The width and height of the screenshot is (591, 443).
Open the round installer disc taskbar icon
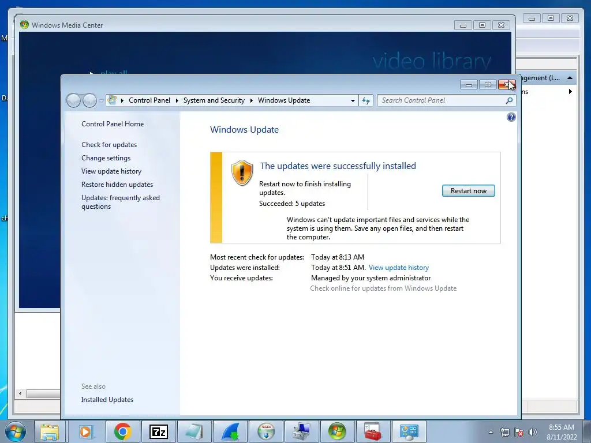tap(265, 431)
